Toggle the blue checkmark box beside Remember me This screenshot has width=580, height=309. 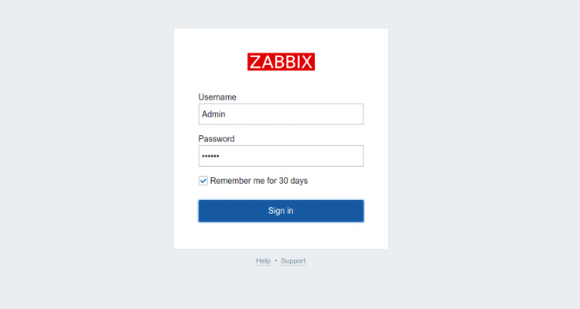[x=203, y=181]
